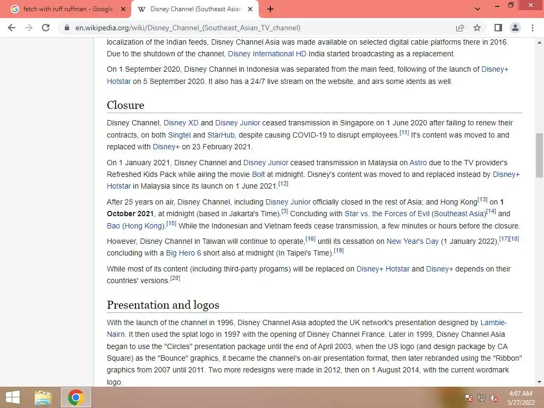
Task: Click the Presentation and logos heading
Action: point(163,305)
